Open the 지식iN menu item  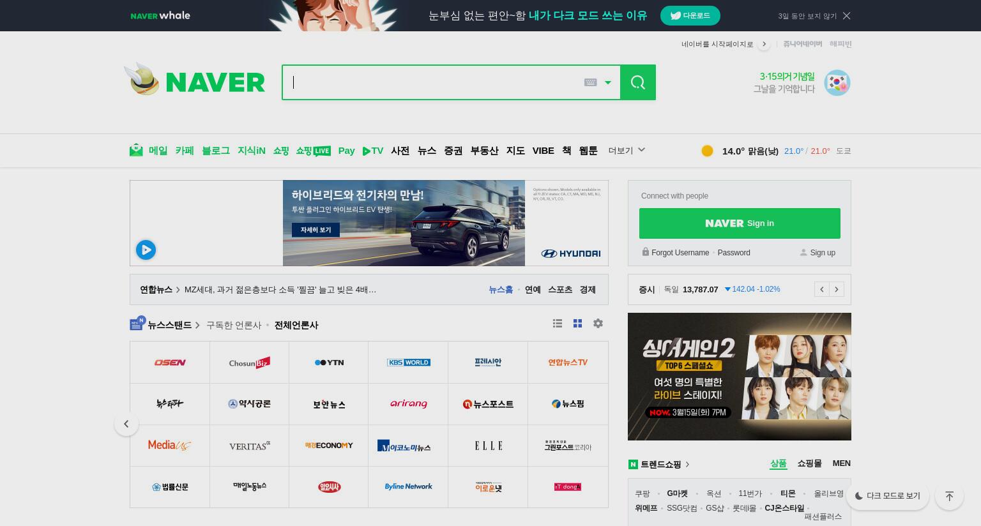[252, 151]
